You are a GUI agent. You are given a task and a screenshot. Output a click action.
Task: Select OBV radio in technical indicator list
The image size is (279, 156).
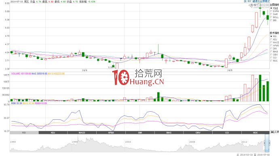point(271,54)
